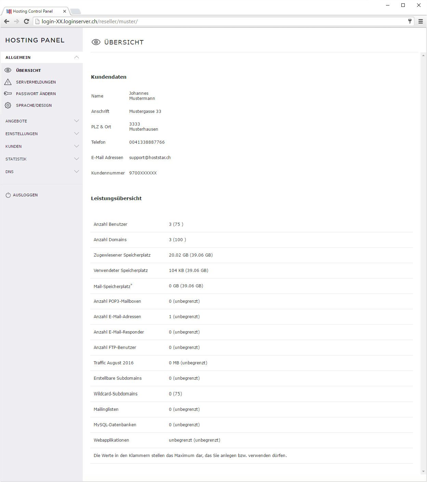Close the Hosting Control Panel browser tab
The image size is (427, 482).
coord(65,11)
